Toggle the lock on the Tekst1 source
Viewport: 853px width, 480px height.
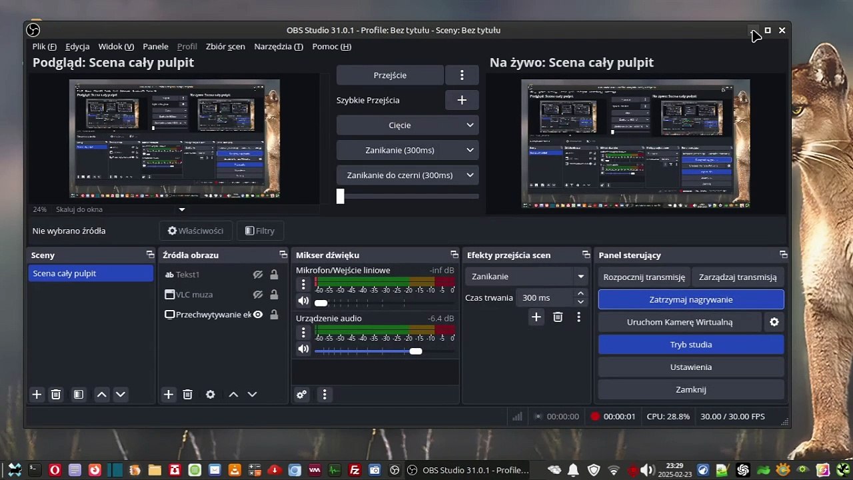click(274, 275)
